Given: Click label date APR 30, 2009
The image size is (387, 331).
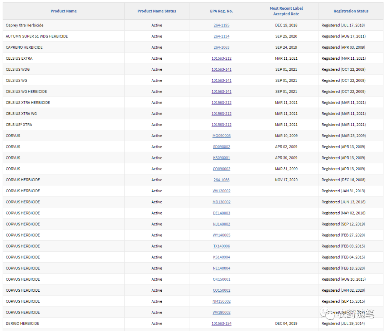Looking at the screenshot, I should pos(286,158).
